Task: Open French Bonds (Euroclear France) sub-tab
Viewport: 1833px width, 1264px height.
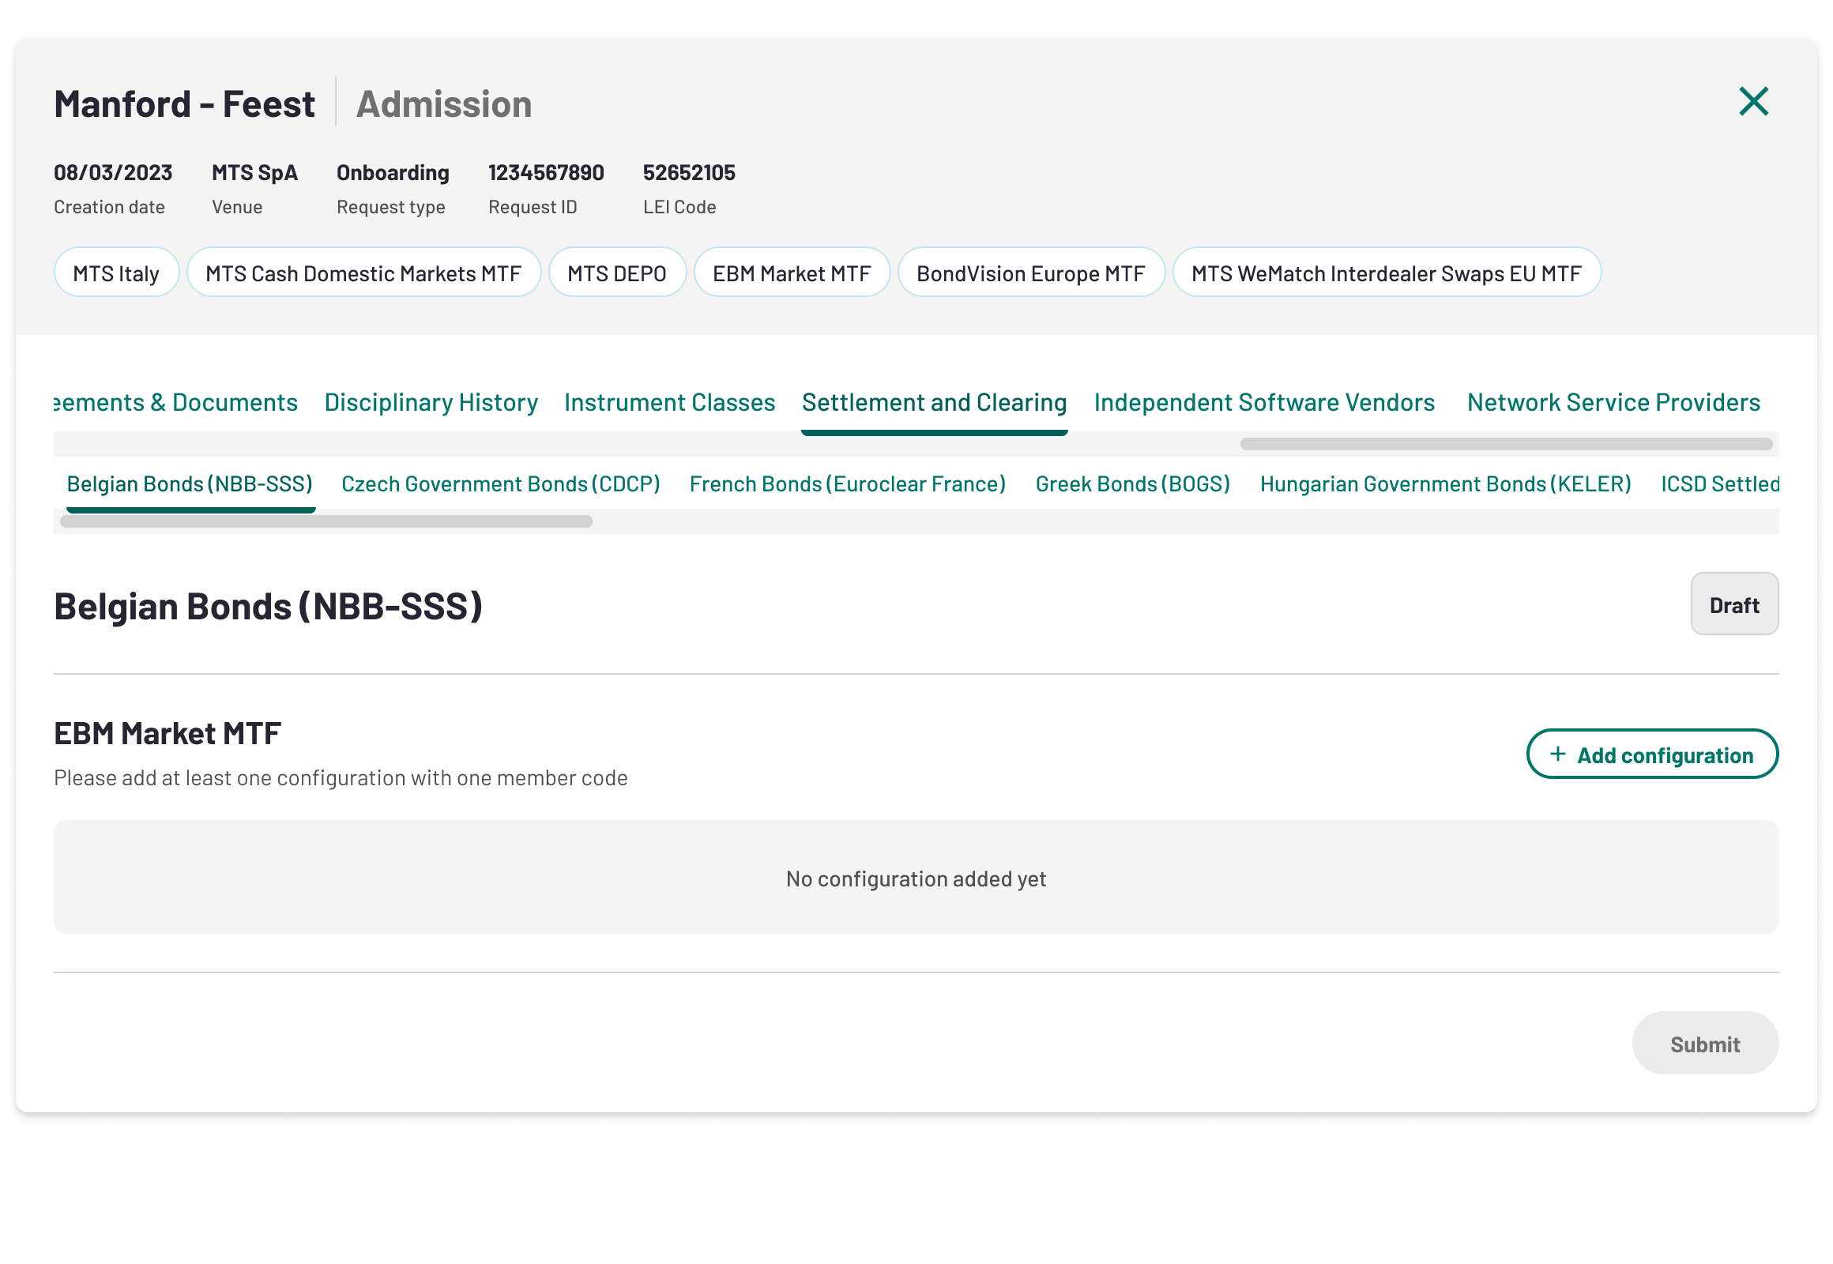Action: [x=848, y=484]
